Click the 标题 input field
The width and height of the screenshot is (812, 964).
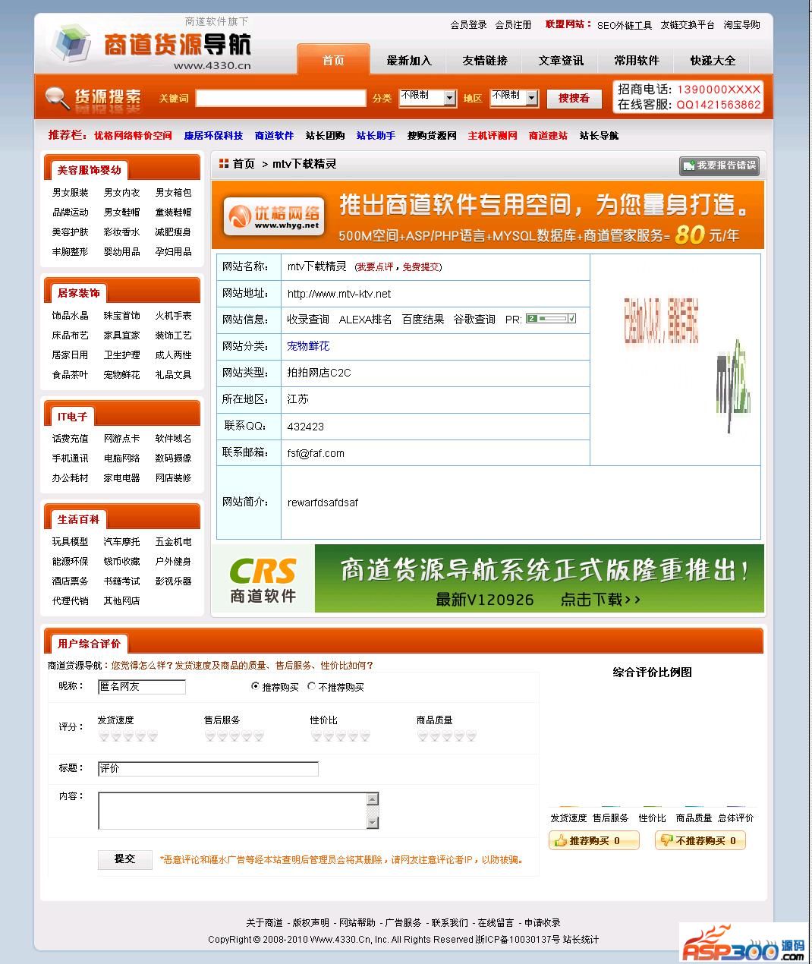pos(208,768)
